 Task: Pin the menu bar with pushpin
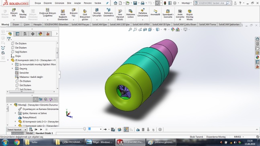click(x=107, y=3)
